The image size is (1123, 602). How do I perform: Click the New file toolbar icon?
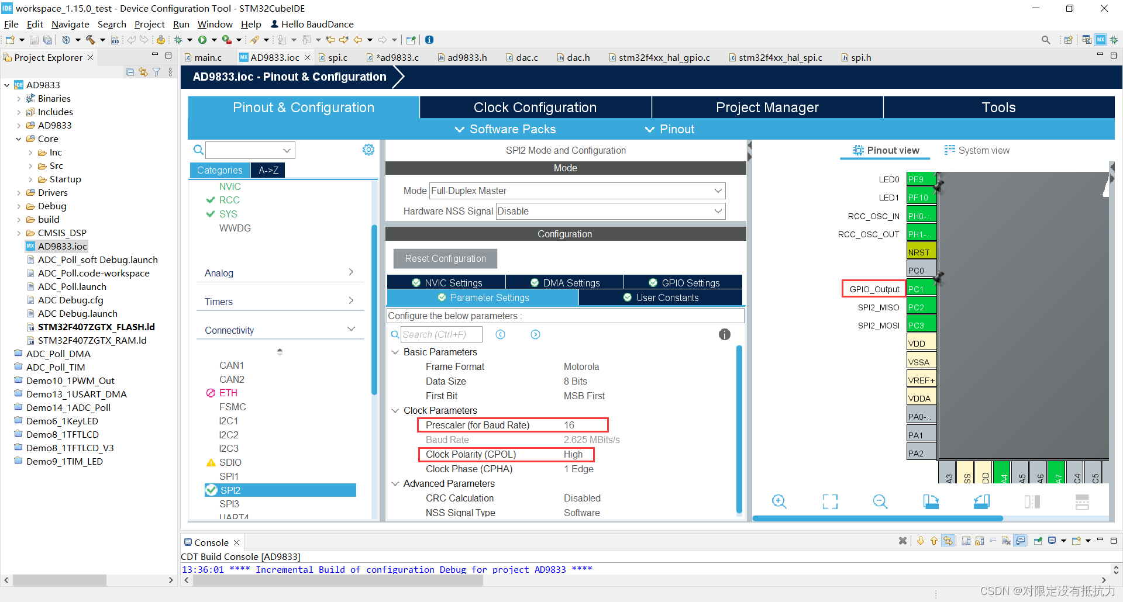(10, 40)
